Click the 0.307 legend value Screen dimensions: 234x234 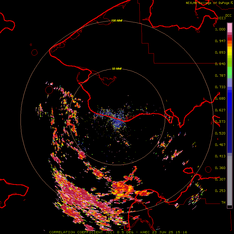[x=220, y=179]
